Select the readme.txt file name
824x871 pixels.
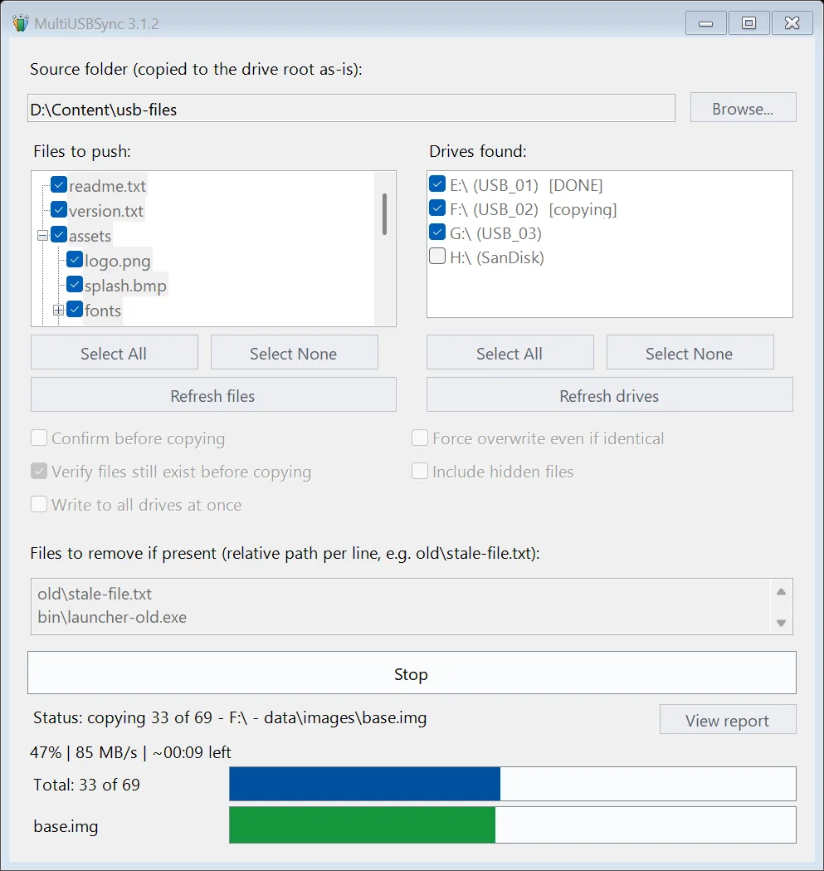point(107,186)
